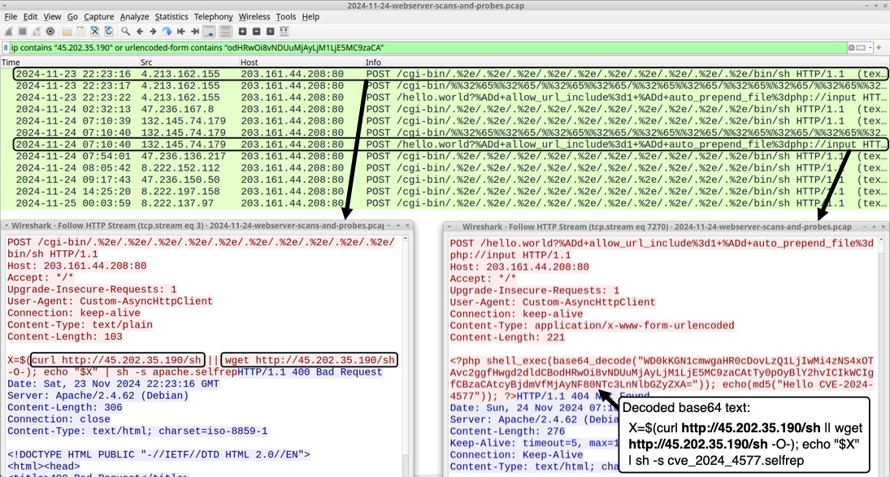Click the Stop capture square icon
The image size is (890, 477).
(23, 32)
